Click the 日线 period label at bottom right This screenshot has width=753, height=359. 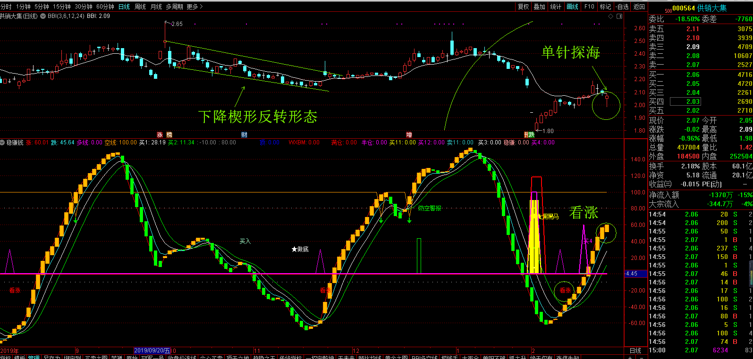[x=635, y=351]
